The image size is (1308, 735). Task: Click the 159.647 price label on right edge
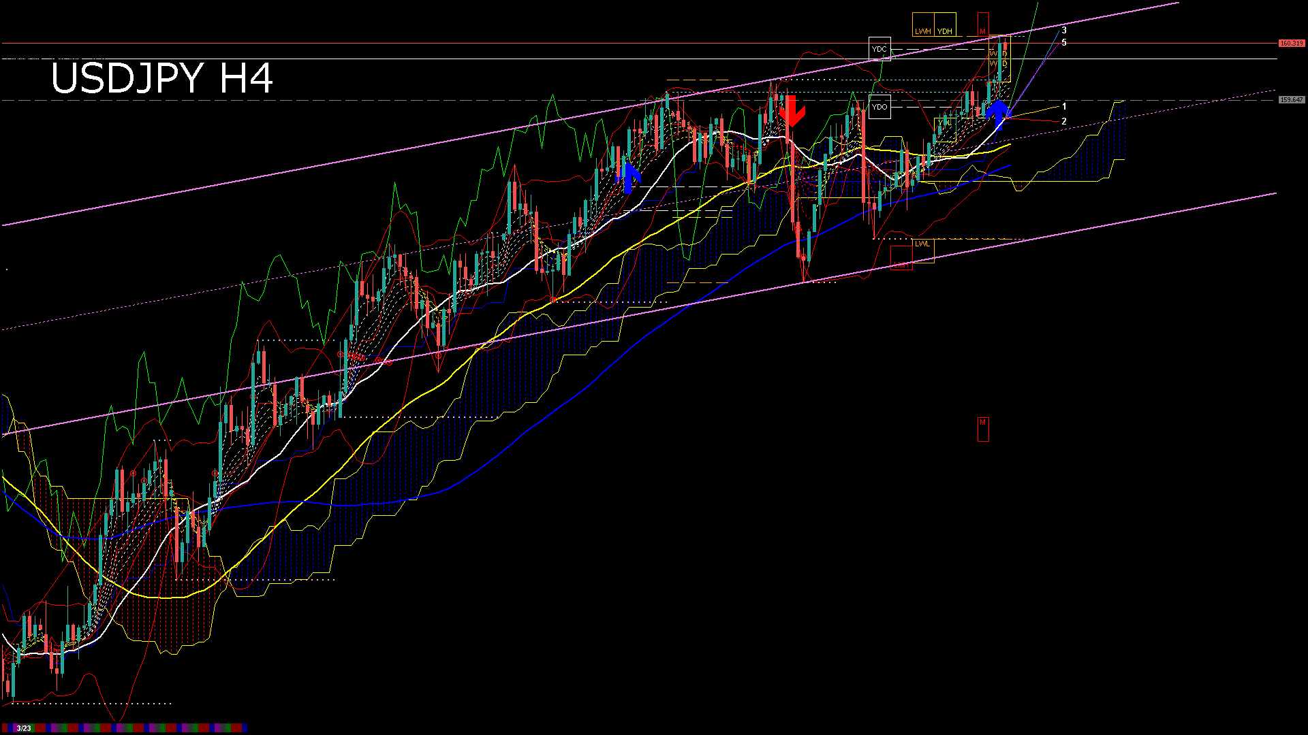(1290, 99)
